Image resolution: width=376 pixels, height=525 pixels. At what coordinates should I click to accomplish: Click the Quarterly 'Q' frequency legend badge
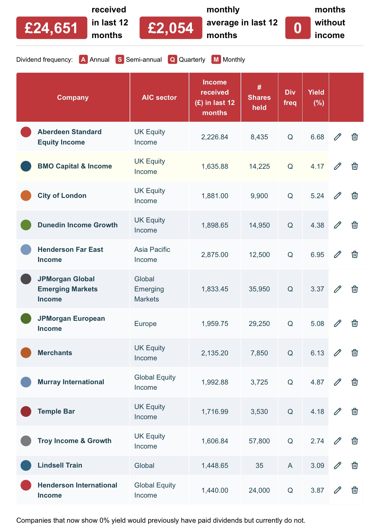click(x=172, y=60)
